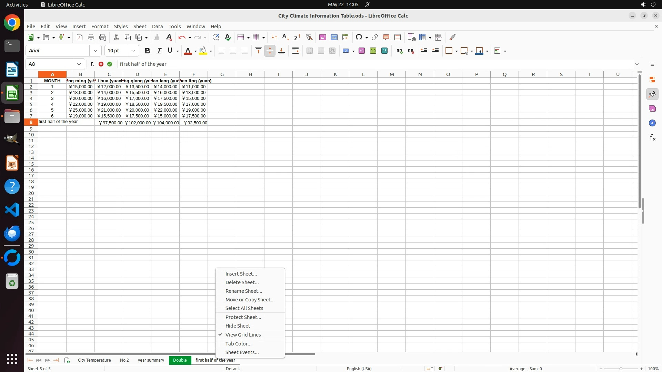The image size is (662, 372).
Task: Insert special character with Omega icon
Action: click(x=359, y=37)
